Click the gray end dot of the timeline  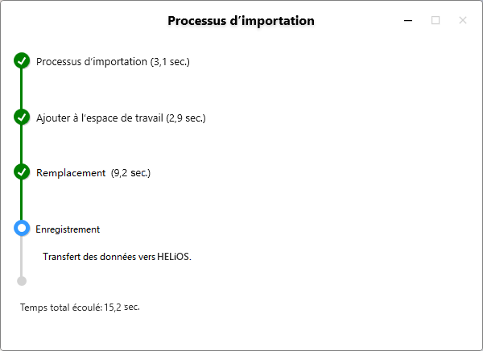pyautogui.click(x=22, y=281)
